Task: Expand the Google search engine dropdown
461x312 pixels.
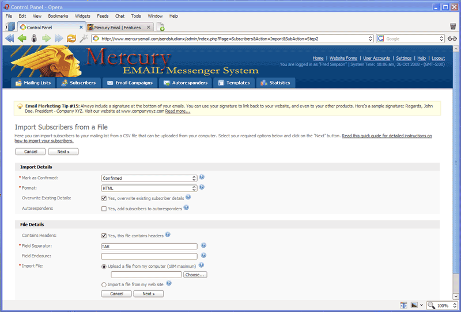Action: [x=441, y=38]
